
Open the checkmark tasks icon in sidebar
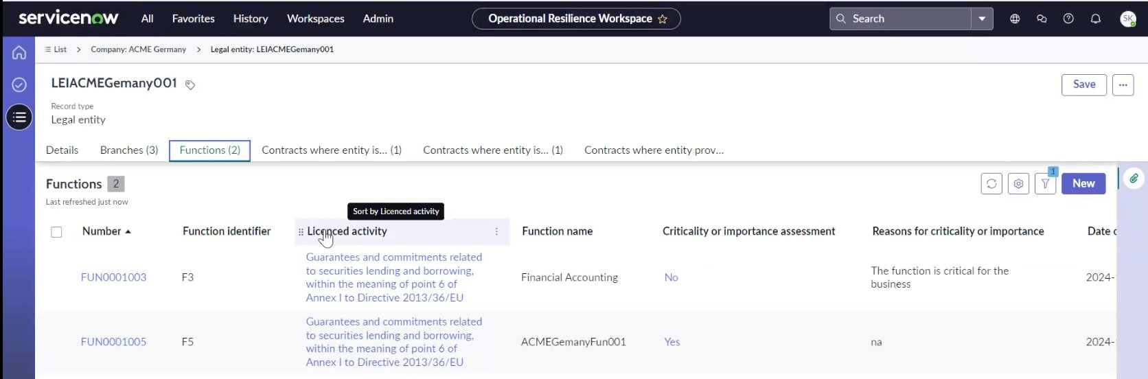[x=19, y=84]
